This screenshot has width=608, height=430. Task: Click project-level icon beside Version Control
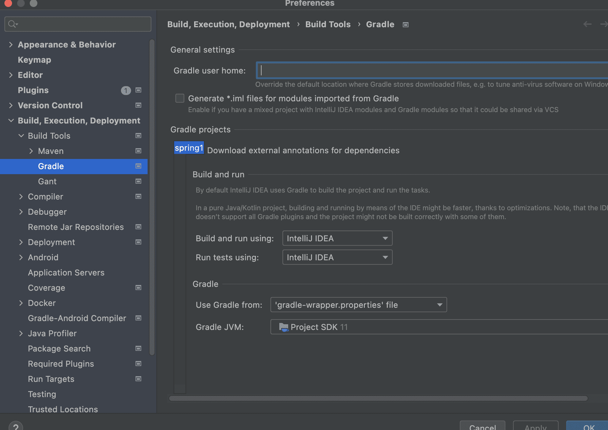[x=138, y=105]
